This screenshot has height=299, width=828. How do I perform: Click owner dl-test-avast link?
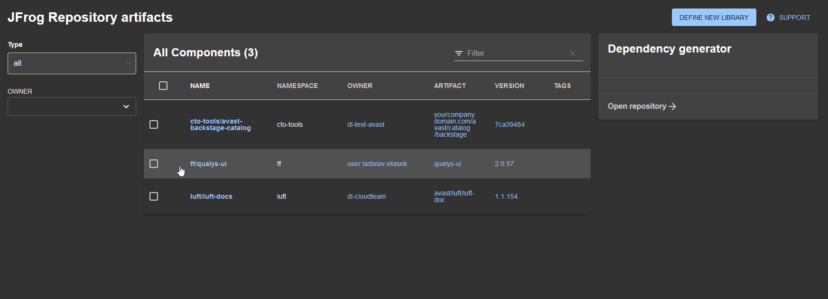(x=366, y=124)
